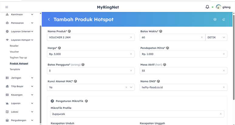This screenshot has width=235, height=125.
Task: Open the hamburger menu in top bar
Action: [x=7, y=7]
